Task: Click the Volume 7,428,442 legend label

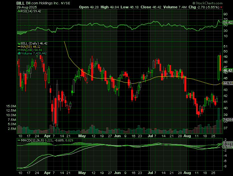Action: pyautogui.click(x=34, y=53)
